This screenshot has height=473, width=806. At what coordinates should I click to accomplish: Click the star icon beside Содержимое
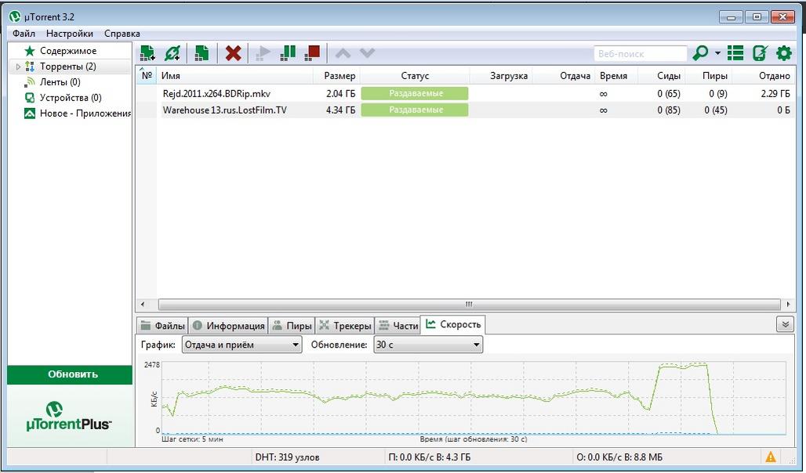30,51
